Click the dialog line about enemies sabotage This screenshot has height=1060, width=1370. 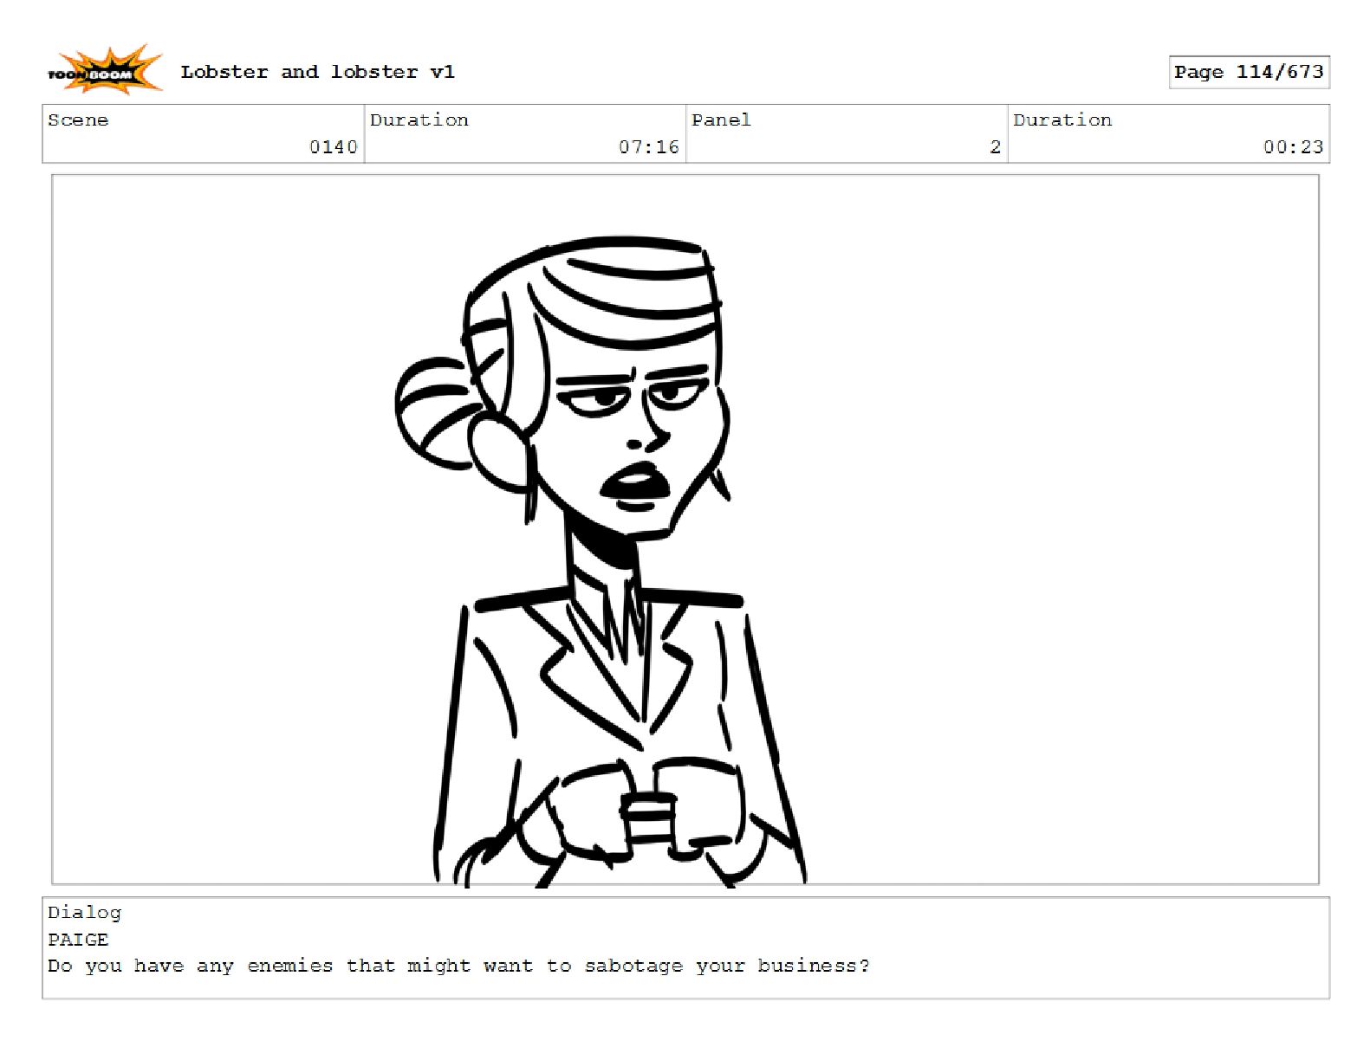click(458, 966)
